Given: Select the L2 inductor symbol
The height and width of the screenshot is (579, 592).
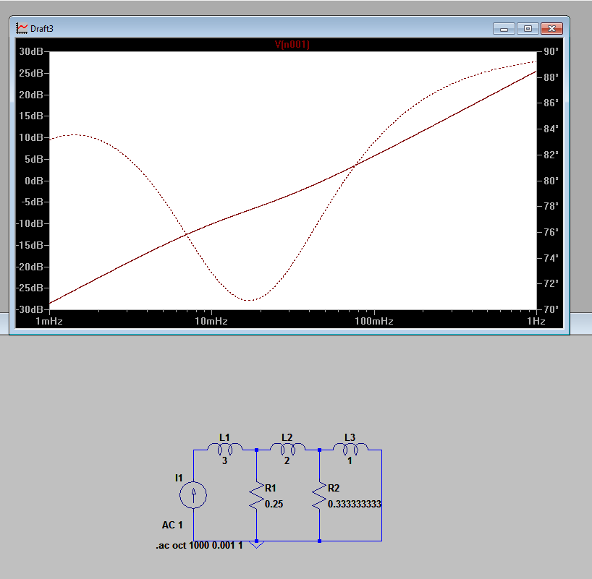Looking at the screenshot, I should [287, 448].
